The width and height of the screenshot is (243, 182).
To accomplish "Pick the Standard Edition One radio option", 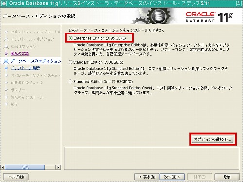I will (x=70, y=82).
